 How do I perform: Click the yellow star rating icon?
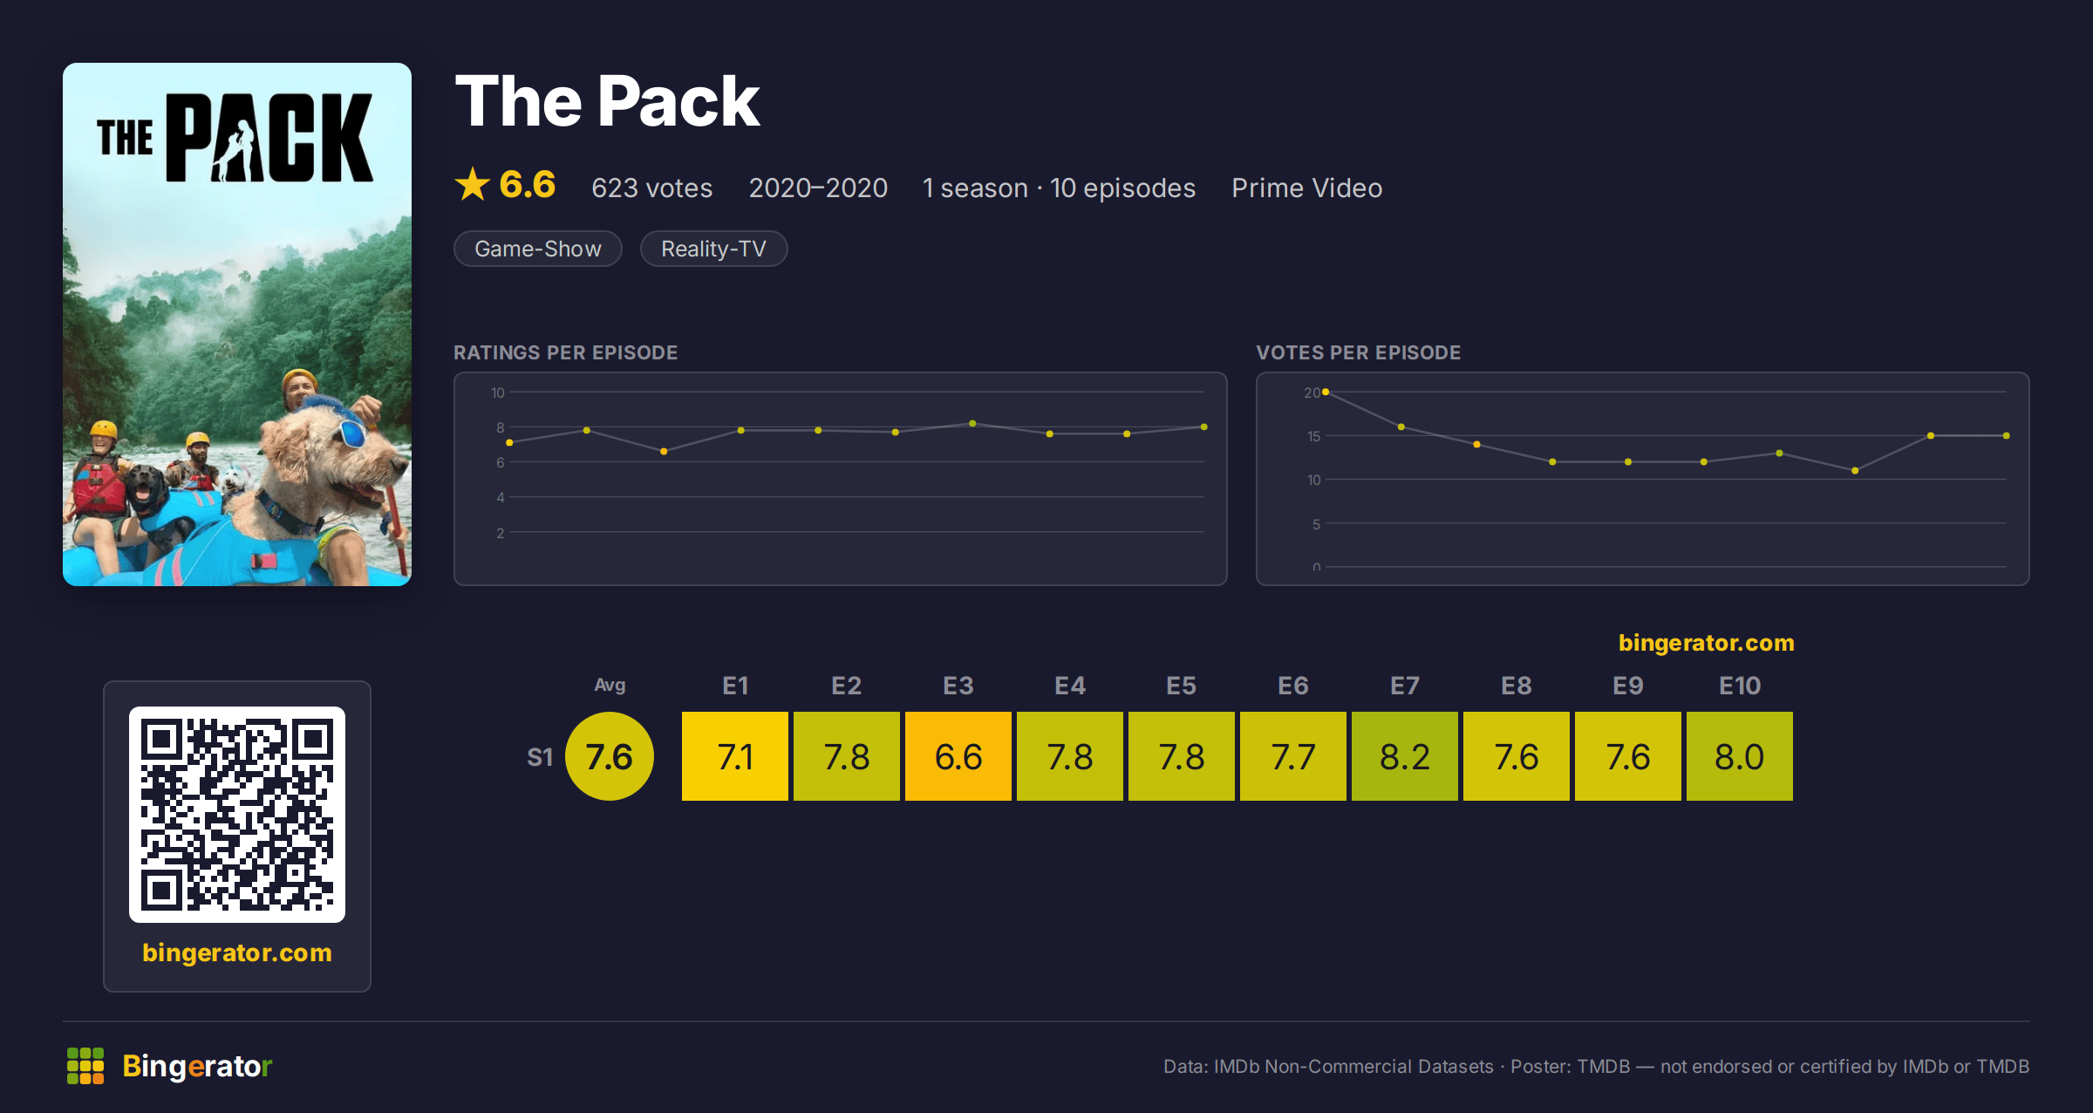coord(473,184)
